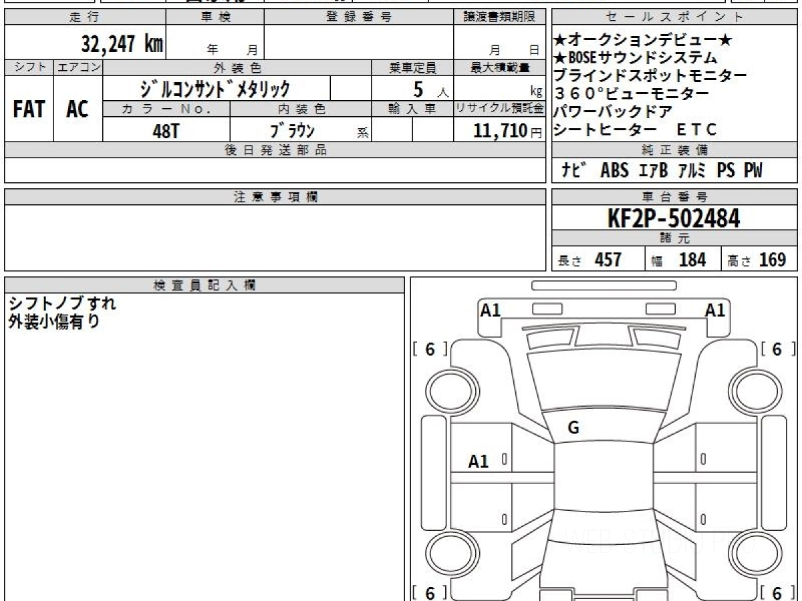Viewport: 802px width, 601px height.
Task: Click exterior color ジルコンサンドメタリック
Action: 215,88
